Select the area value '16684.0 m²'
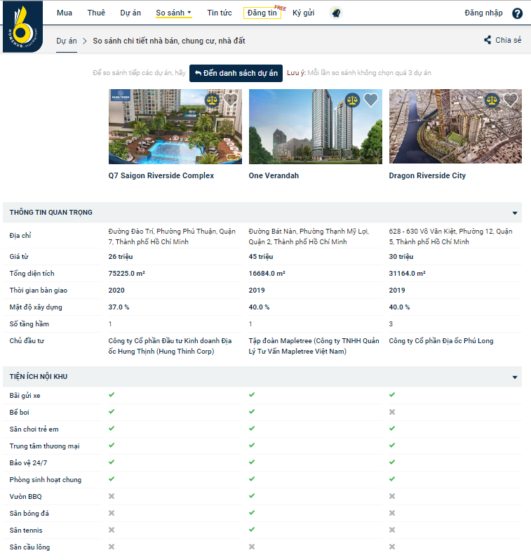 pos(267,273)
